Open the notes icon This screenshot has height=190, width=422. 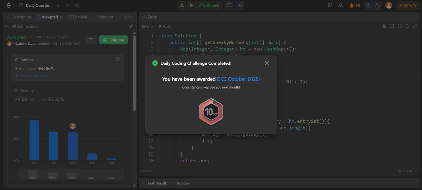(229, 5)
